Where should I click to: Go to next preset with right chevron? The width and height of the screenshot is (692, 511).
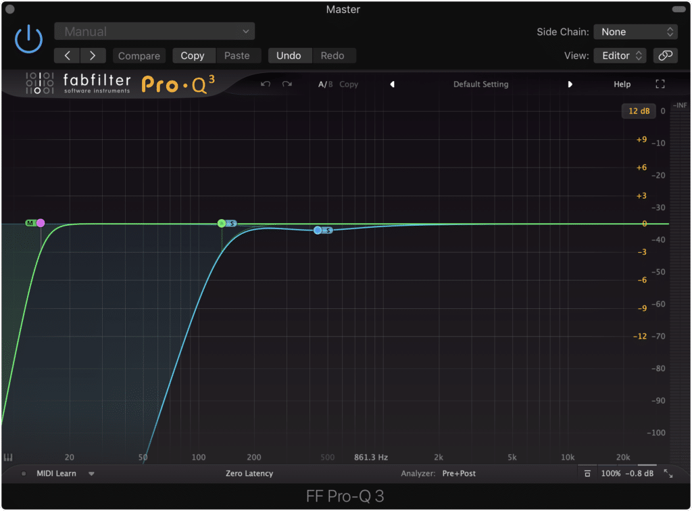click(x=93, y=55)
